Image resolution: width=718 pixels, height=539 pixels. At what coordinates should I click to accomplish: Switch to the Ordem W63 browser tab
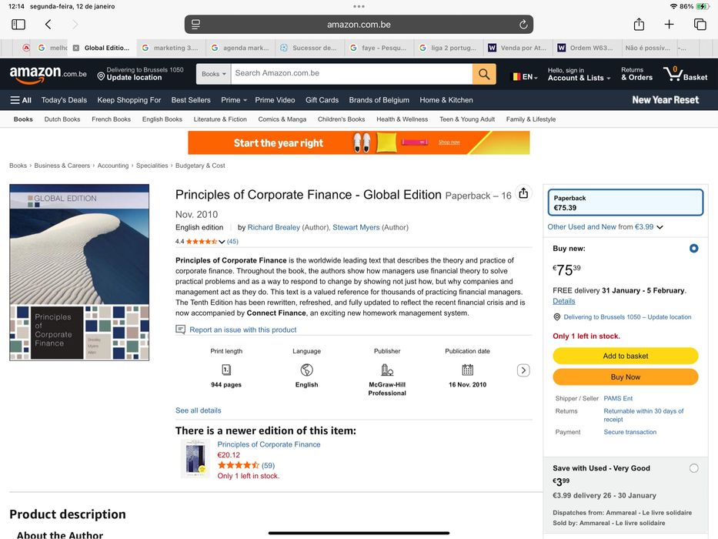pos(586,48)
